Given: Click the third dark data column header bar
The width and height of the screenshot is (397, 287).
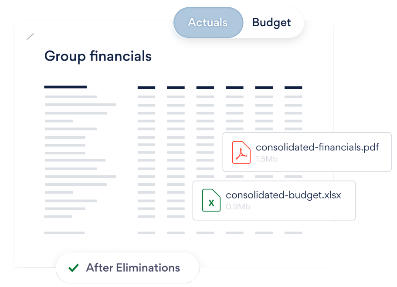Looking at the screenshot, I should click(x=205, y=88).
